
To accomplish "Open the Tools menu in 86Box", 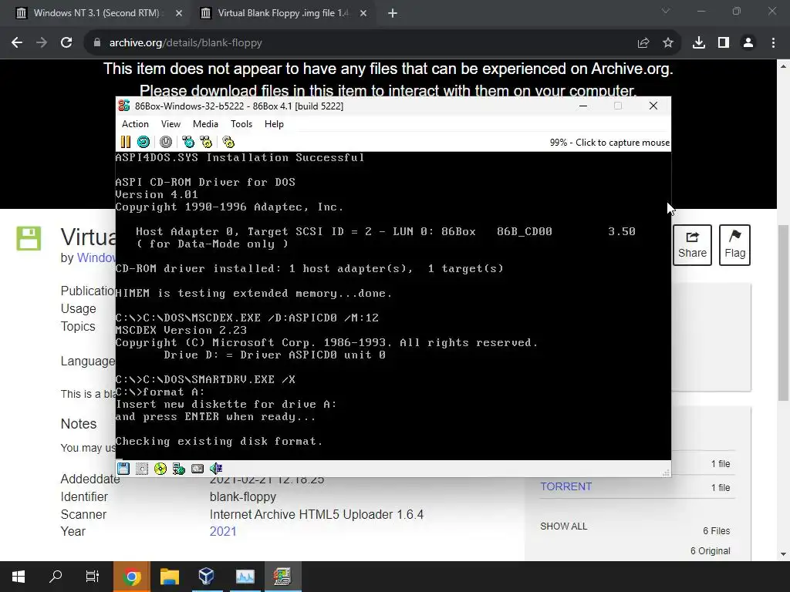I will (x=241, y=124).
